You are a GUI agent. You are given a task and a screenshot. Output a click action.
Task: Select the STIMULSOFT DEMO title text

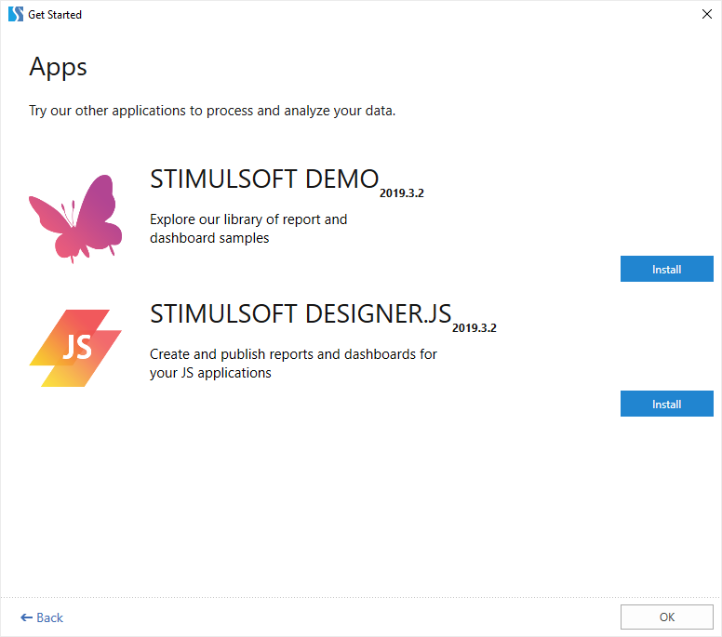click(264, 179)
